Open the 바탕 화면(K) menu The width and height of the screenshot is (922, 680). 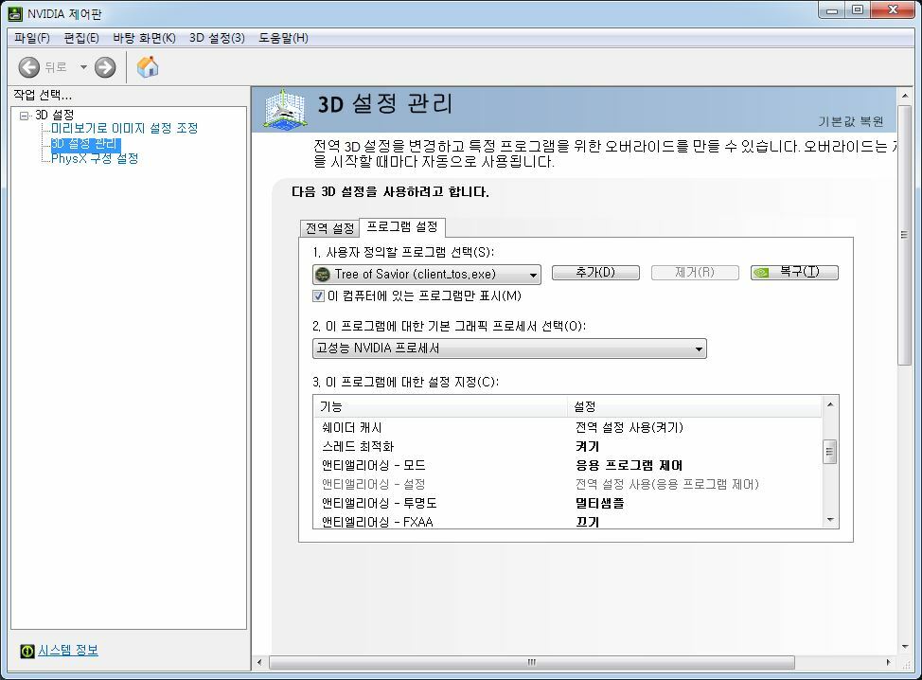coord(144,38)
